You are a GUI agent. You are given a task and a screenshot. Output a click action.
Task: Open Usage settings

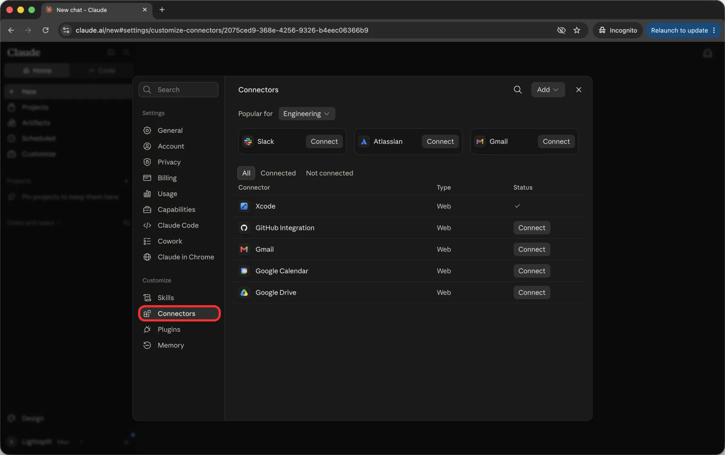pos(179,194)
